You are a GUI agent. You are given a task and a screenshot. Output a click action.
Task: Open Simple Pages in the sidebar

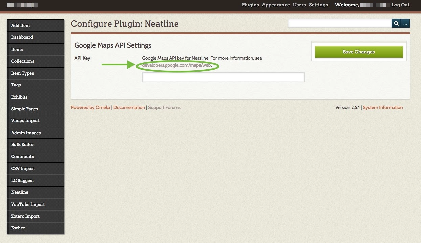tap(36, 109)
